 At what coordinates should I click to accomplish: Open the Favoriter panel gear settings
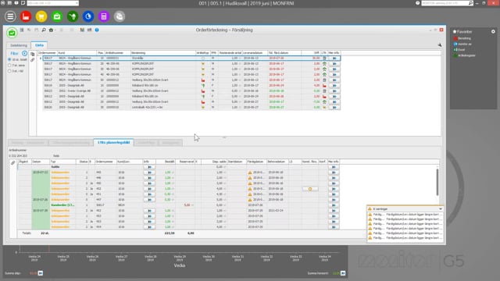(493, 31)
